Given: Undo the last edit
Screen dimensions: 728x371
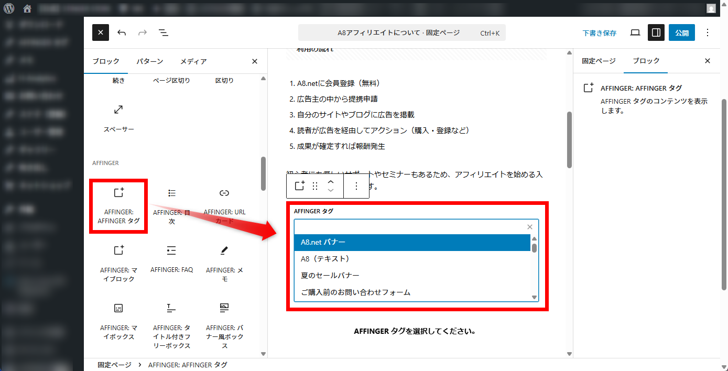Looking at the screenshot, I should coord(122,32).
